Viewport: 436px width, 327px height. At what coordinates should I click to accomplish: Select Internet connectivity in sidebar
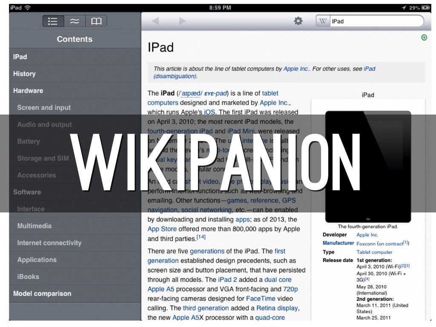49,243
